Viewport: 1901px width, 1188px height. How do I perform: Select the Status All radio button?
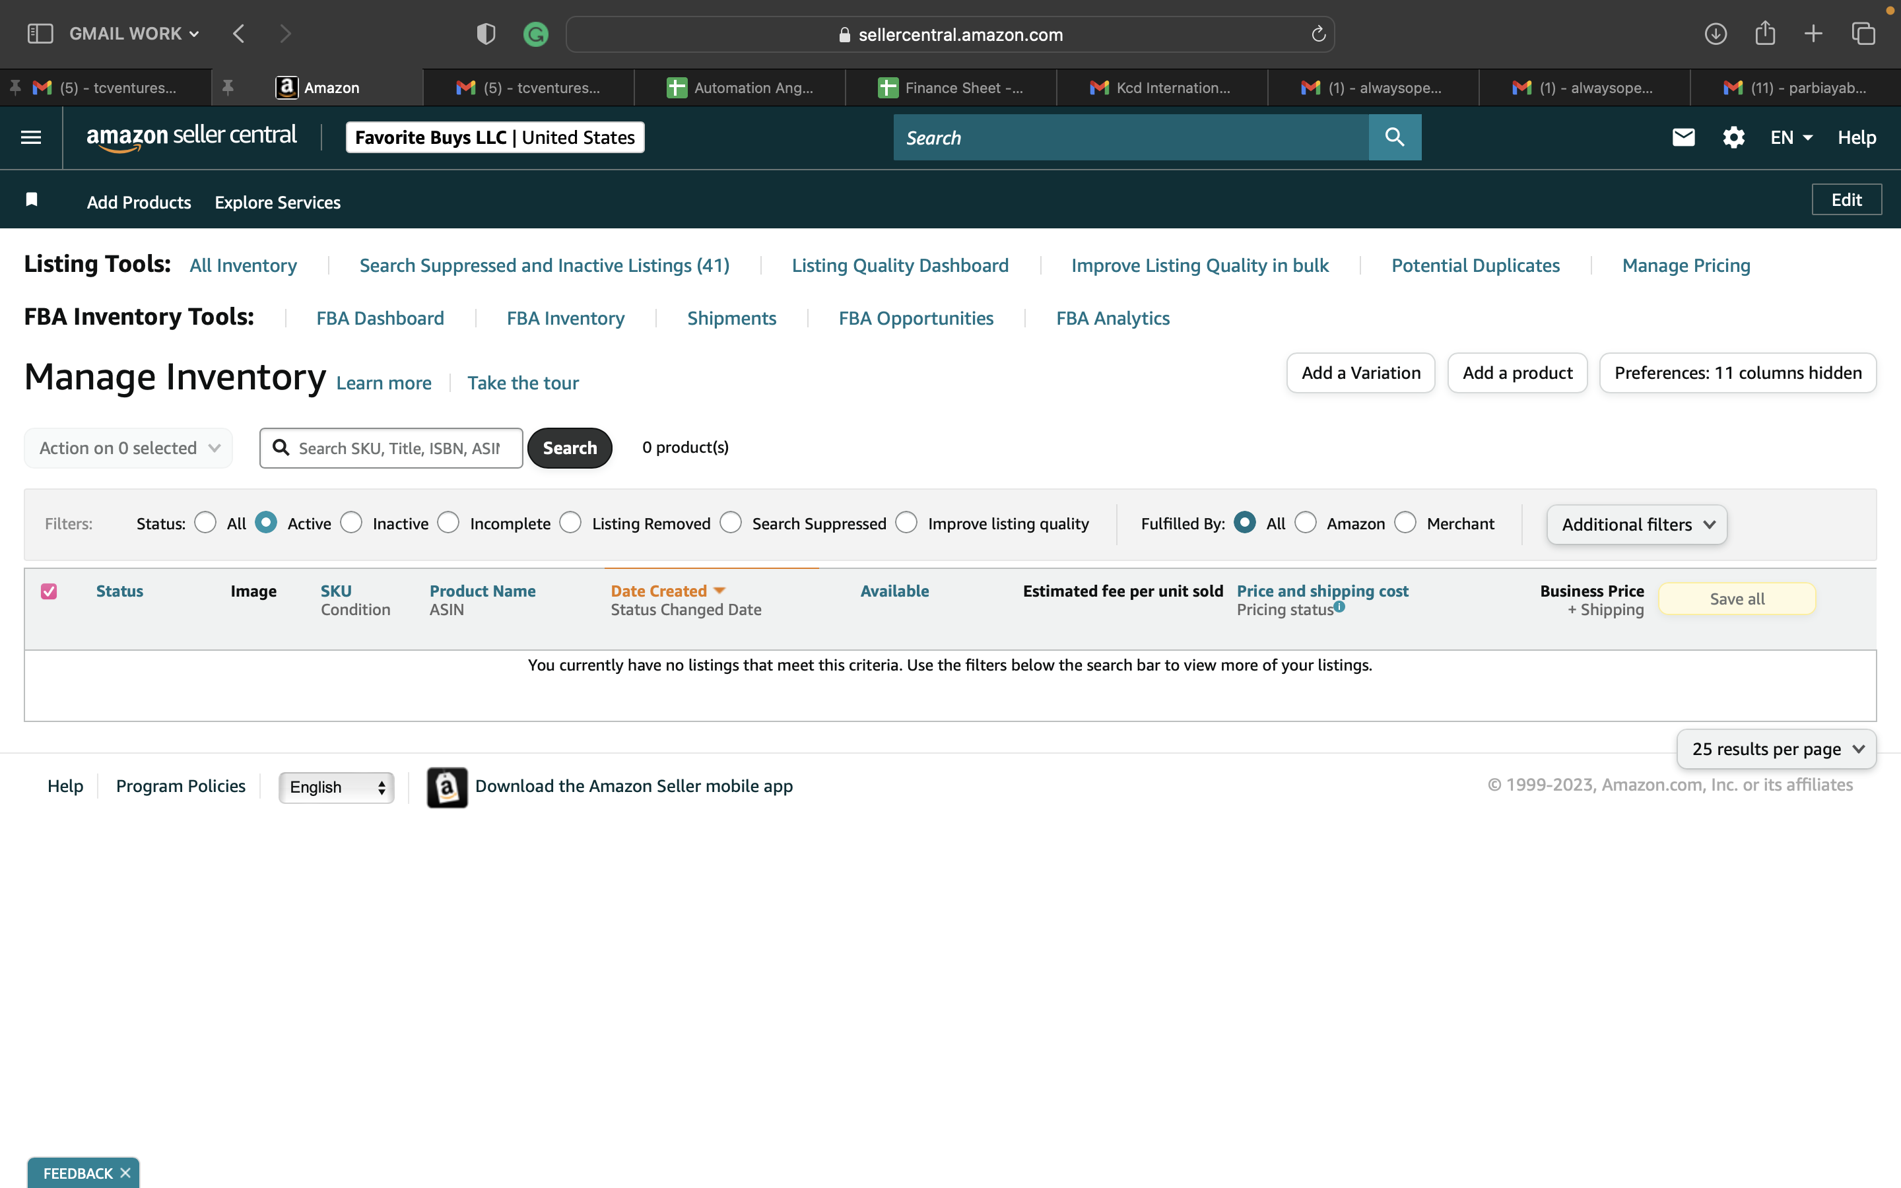click(x=205, y=523)
